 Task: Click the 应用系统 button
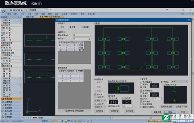click(130, 111)
